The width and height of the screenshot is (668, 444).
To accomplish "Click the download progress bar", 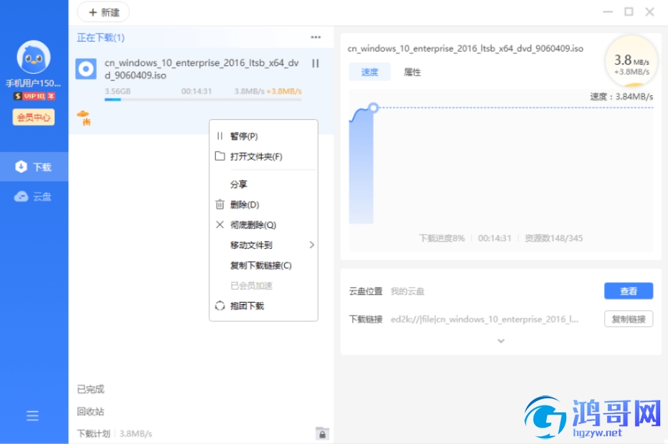I will point(203,100).
